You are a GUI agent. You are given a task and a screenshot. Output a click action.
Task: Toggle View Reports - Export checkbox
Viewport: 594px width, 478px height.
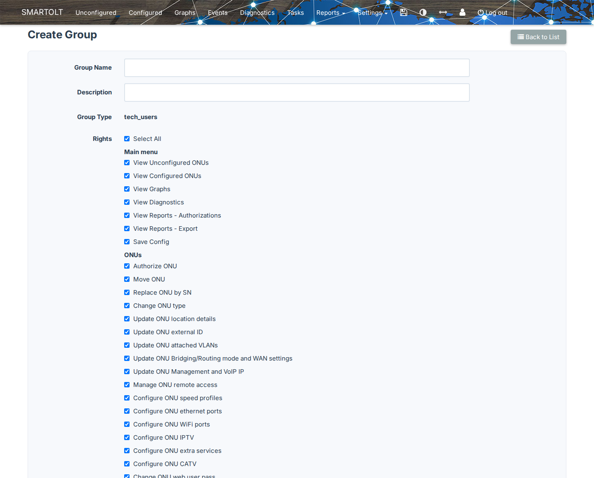(127, 229)
